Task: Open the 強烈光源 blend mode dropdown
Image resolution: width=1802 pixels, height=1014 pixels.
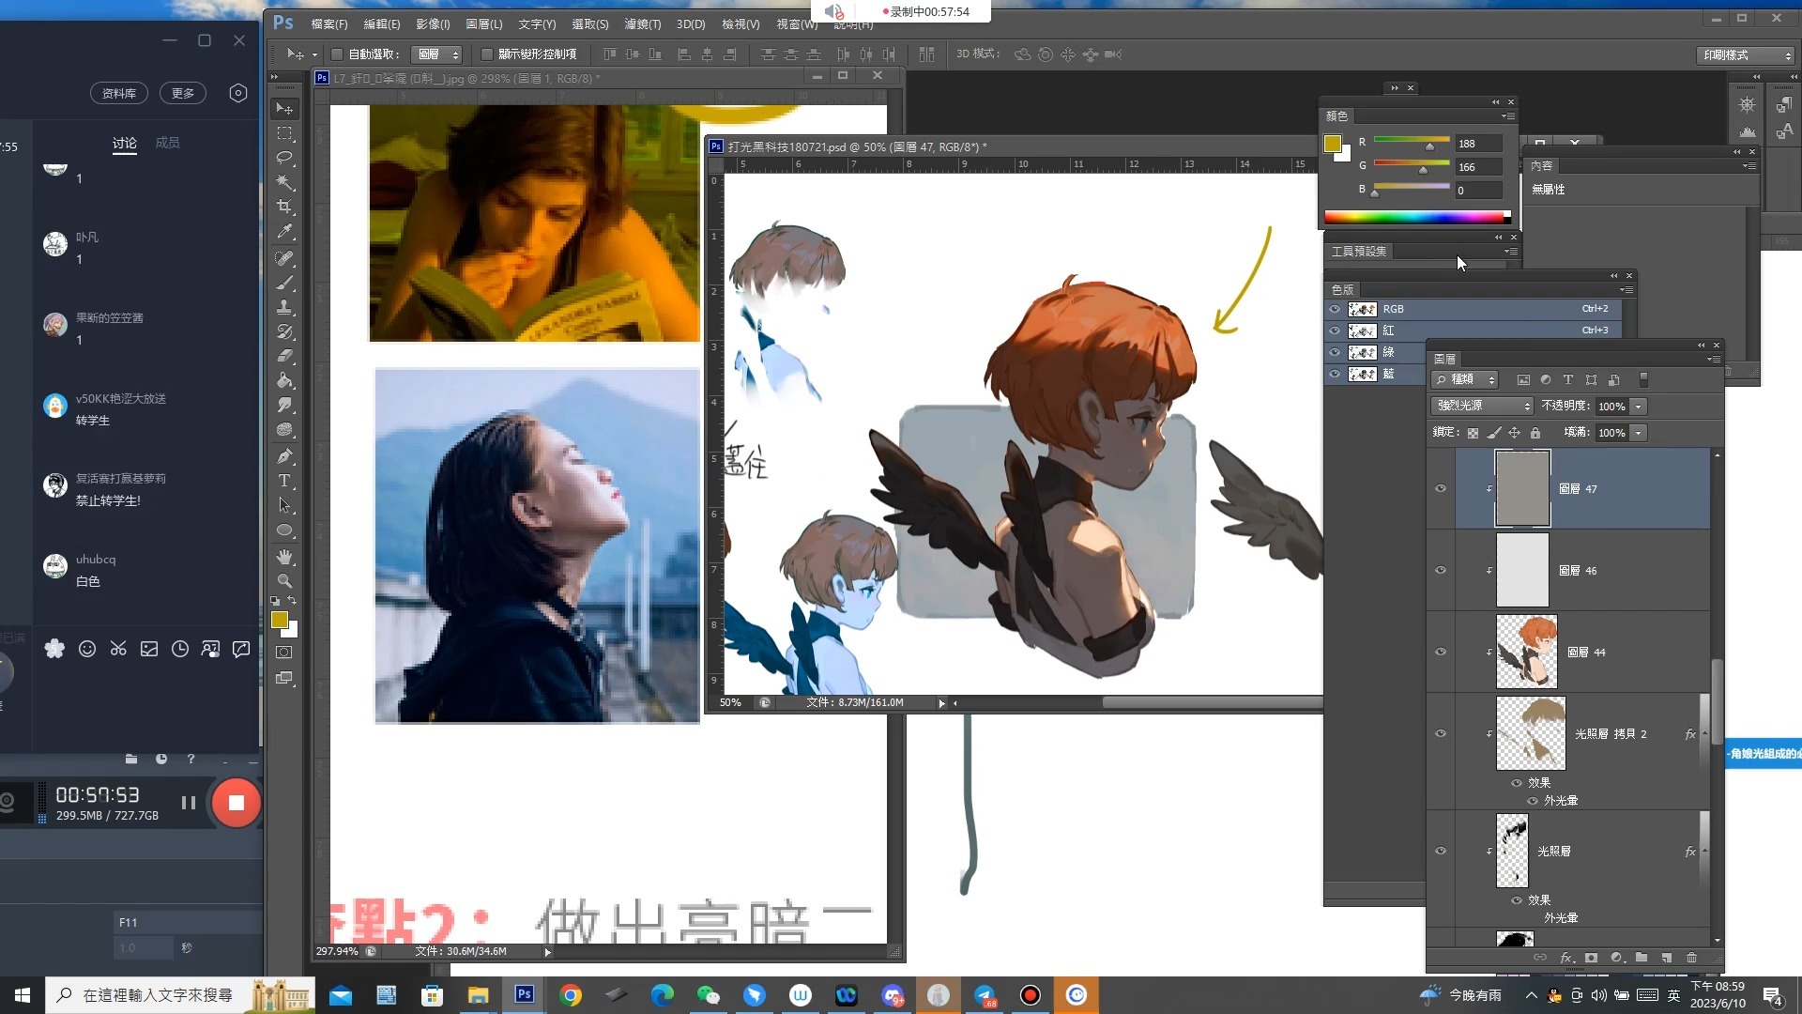Action: [1482, 406]
